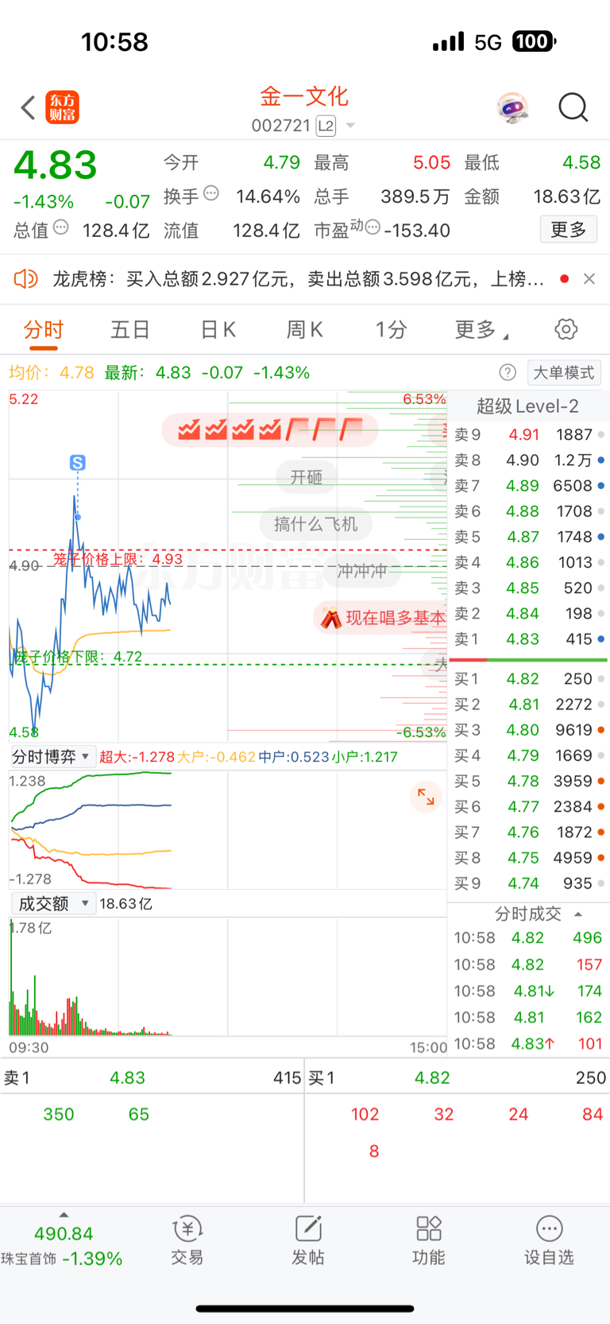This screenshot has height=1324, width=610.
Task: Open the 功能 functions icon
Action: 429,1241
